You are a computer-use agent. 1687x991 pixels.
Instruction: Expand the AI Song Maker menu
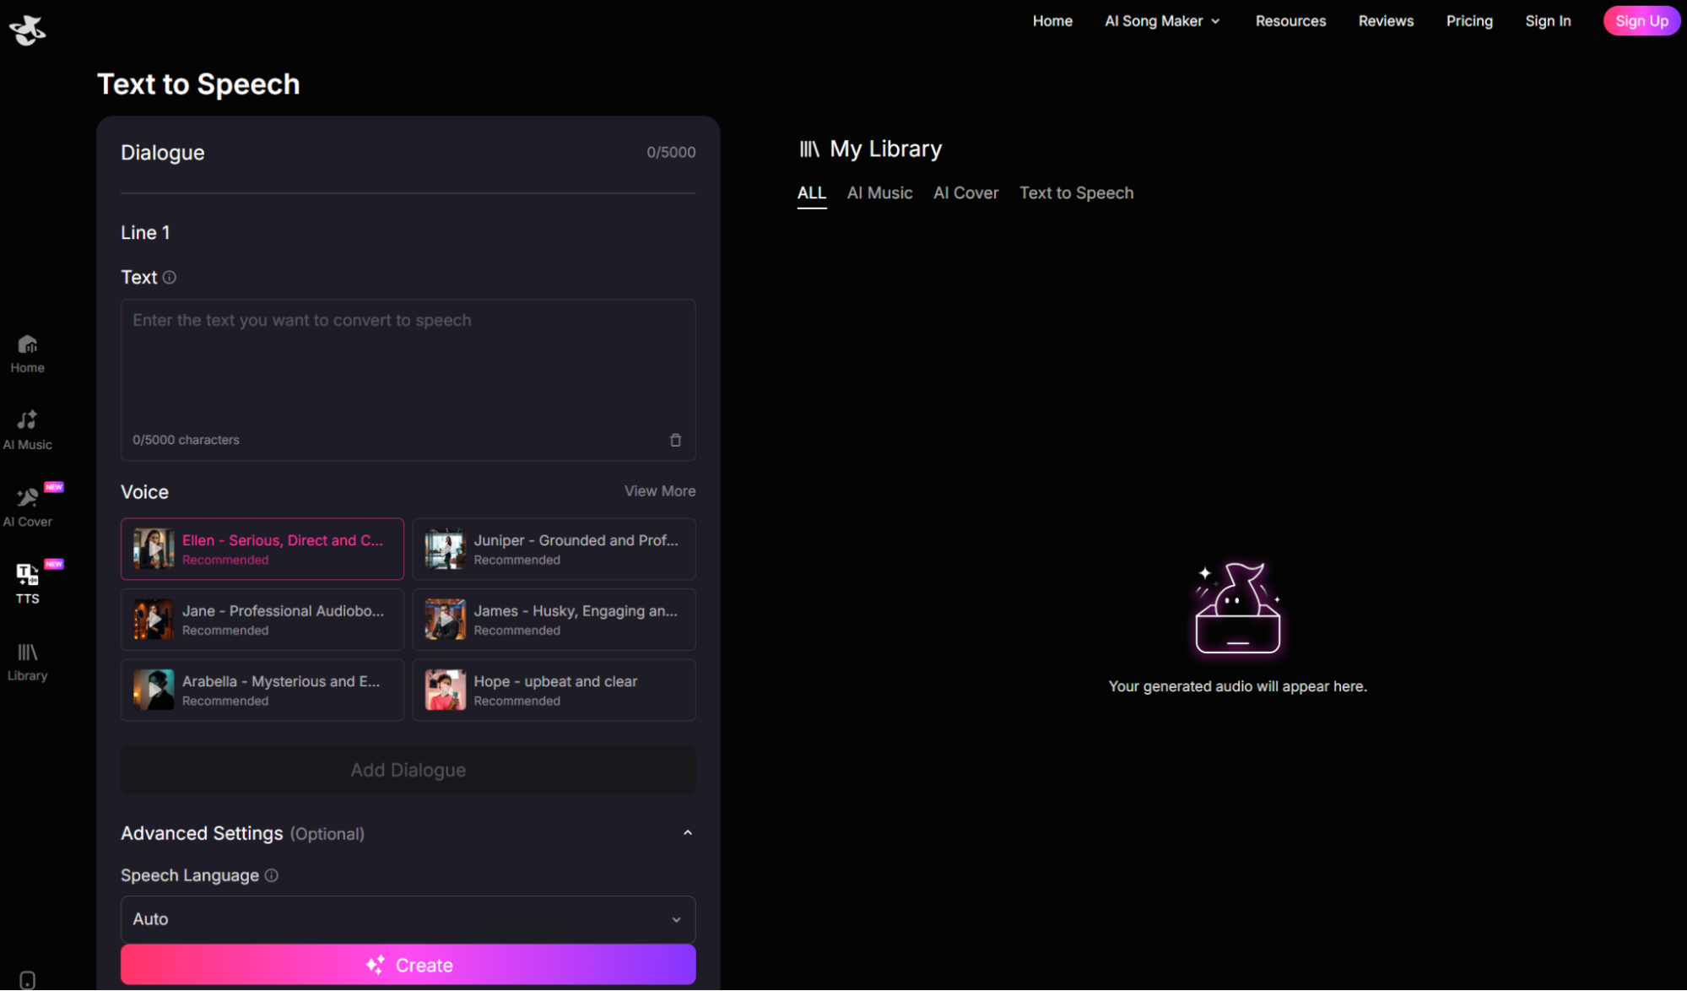pyautogui.click(x=1162, y=21)
